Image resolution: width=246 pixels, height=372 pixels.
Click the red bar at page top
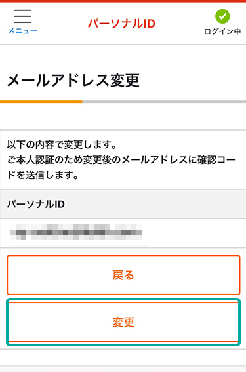click(123, 1)
